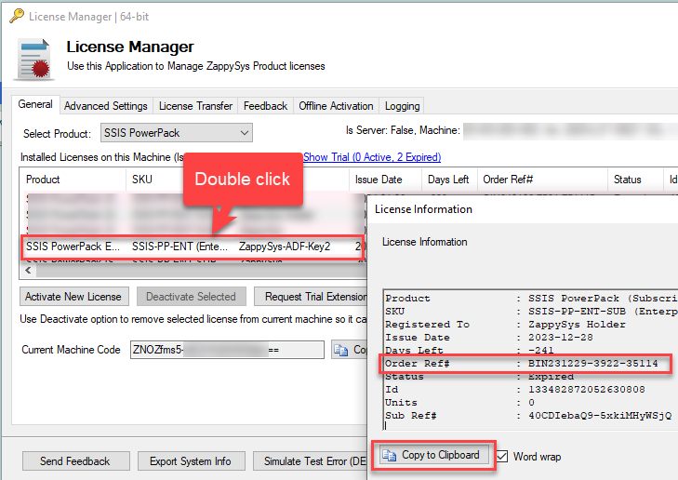The height and width of the screenshot is (480, 678).
Task: Click the SKU column header
Action: [142, 180]
